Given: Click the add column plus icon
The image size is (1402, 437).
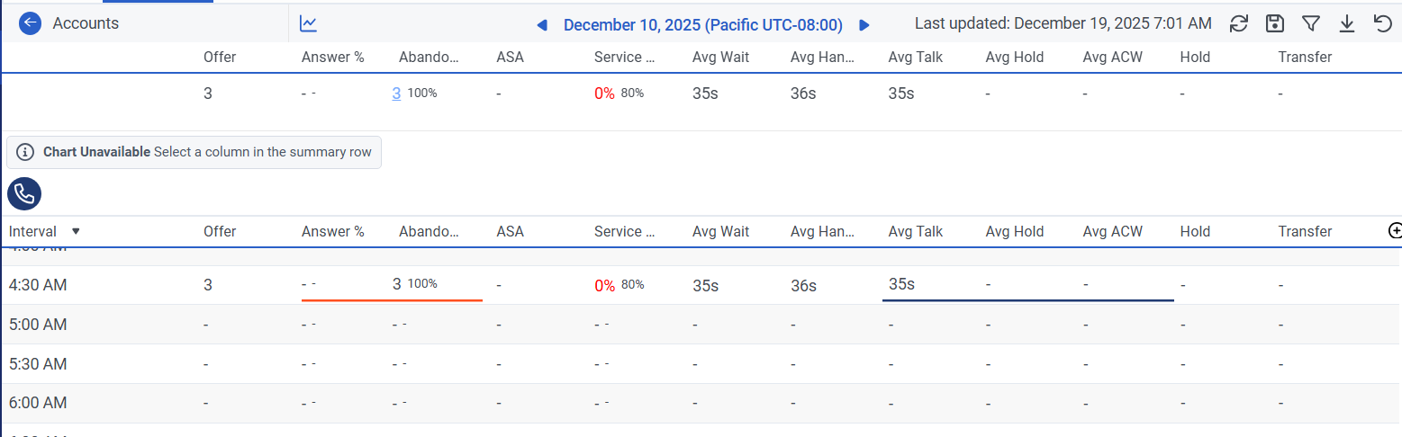Looking at the screenshot, I should [x=1396, y=231].
